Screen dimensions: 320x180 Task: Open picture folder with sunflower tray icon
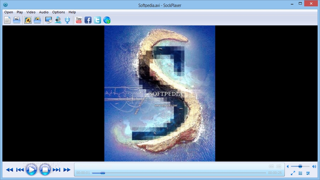[37, 20]
